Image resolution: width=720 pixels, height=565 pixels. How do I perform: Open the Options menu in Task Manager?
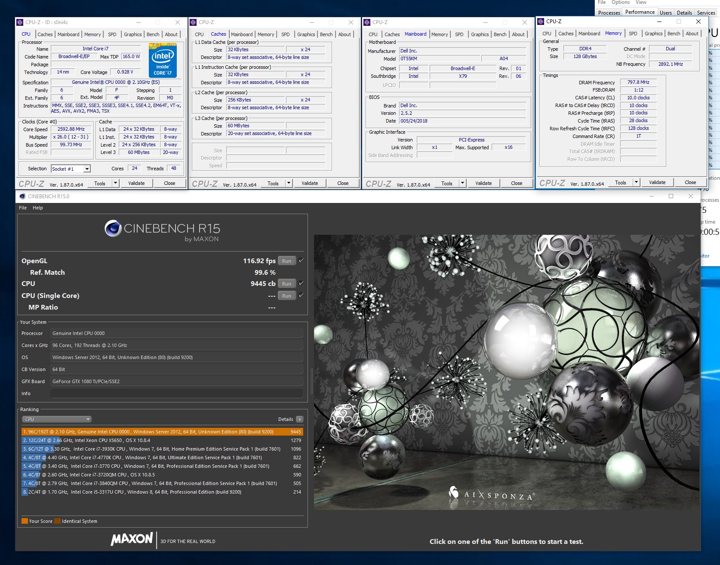pos(621,3)
